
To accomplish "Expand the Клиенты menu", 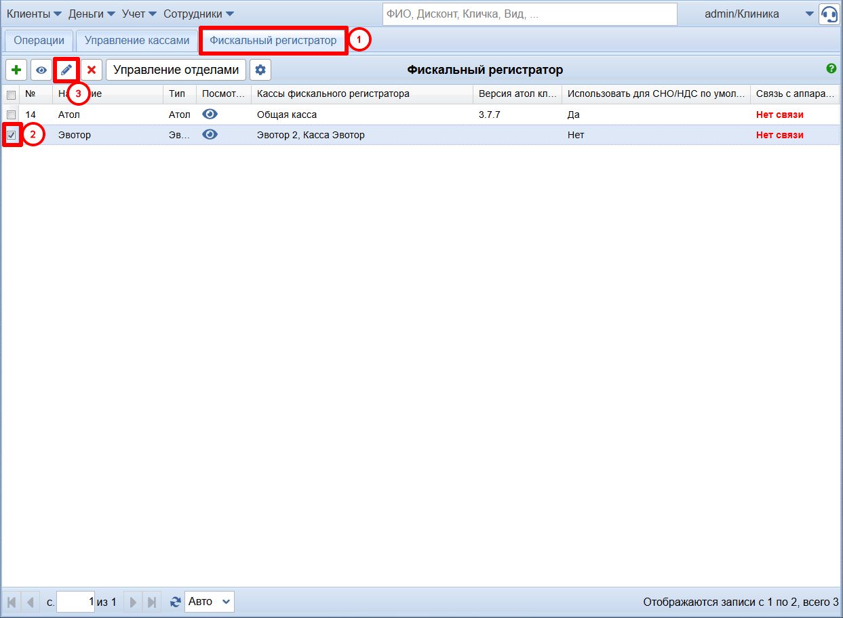I will (34, 14).
